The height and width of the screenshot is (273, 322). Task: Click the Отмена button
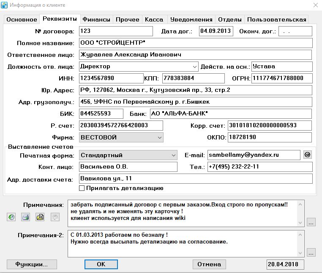pos(209,264)
